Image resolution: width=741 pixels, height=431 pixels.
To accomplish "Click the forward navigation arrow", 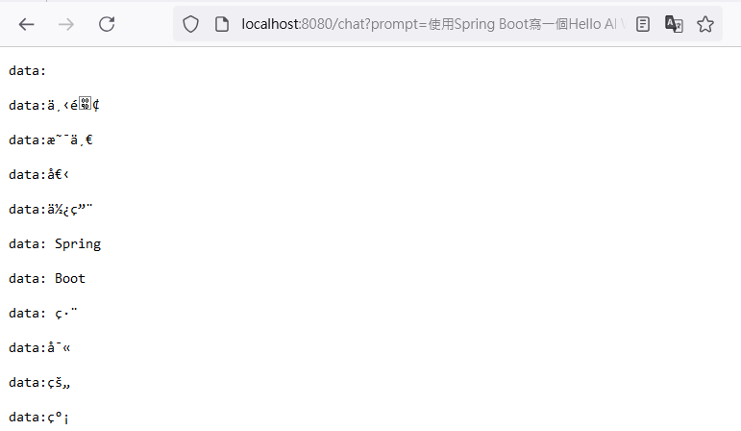I will click(x=66, y=24).
